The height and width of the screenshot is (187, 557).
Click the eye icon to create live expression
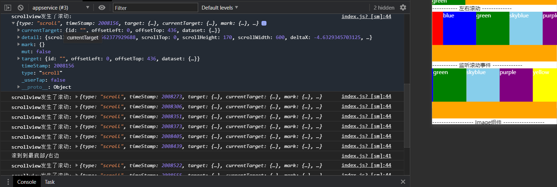pos(102,7)
